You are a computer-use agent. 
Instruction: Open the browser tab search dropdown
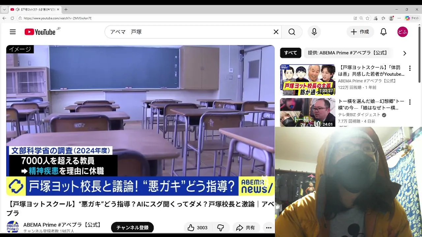click(4, 10)
